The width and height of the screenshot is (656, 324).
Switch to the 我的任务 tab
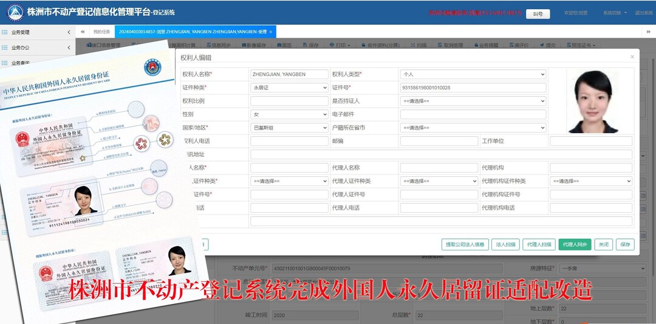[x=101, y=32]
